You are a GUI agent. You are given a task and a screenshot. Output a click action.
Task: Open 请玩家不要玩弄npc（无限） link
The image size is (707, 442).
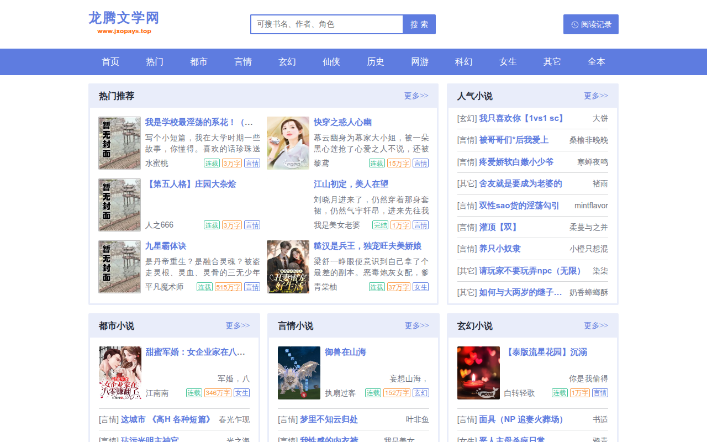click(x=530, y=271)
